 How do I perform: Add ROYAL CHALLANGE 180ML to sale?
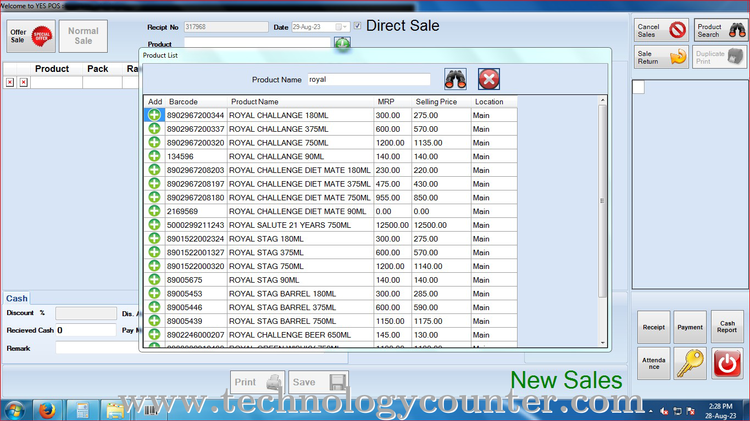point(154,115)
